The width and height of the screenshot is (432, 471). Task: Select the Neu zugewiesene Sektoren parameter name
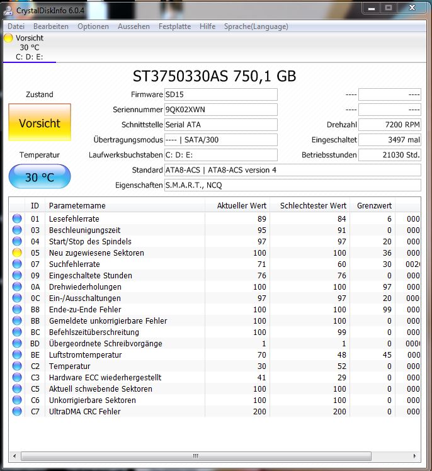tap(96, 253)
